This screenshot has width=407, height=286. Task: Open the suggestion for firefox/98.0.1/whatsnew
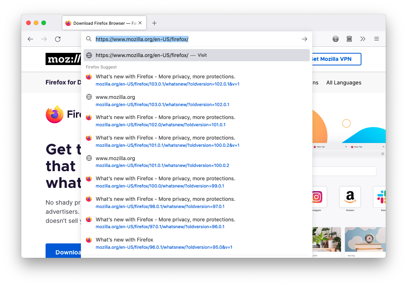pyautogui.click(x=197, y=203)
